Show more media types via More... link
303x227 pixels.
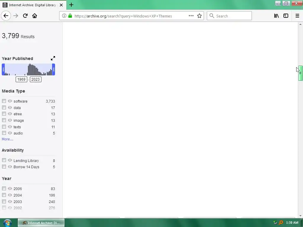point(7,139)
